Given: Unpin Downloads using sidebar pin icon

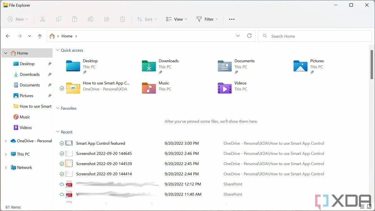Looking at the screenshot, I should (x=49, y=74).
